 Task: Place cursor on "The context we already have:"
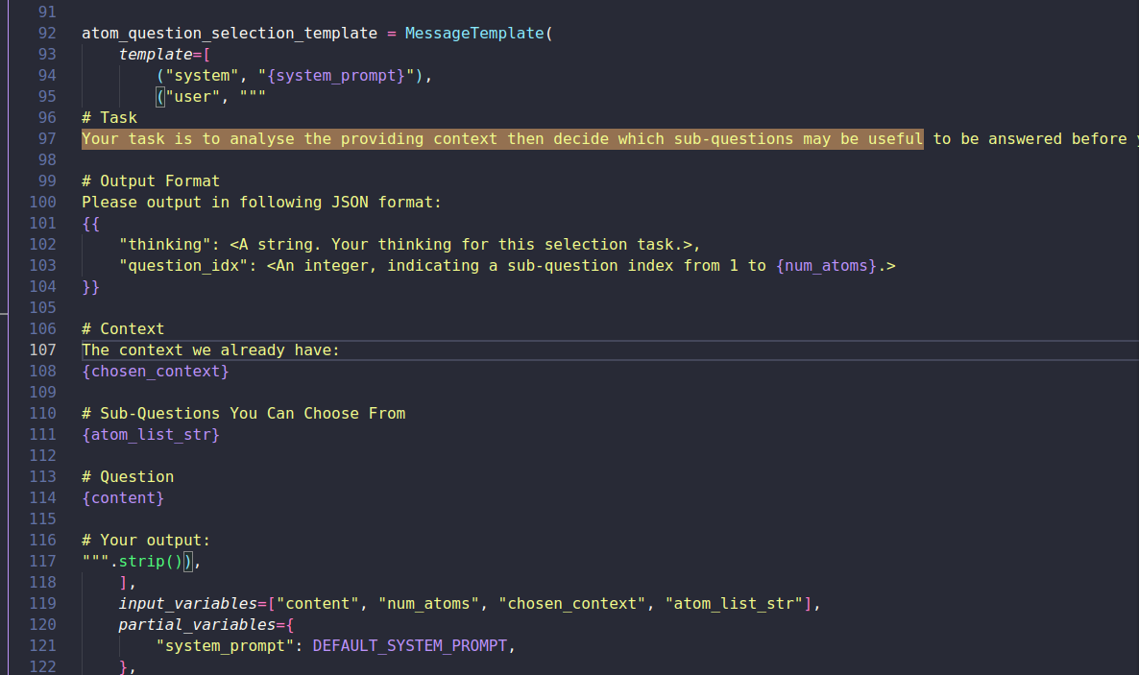210,350
